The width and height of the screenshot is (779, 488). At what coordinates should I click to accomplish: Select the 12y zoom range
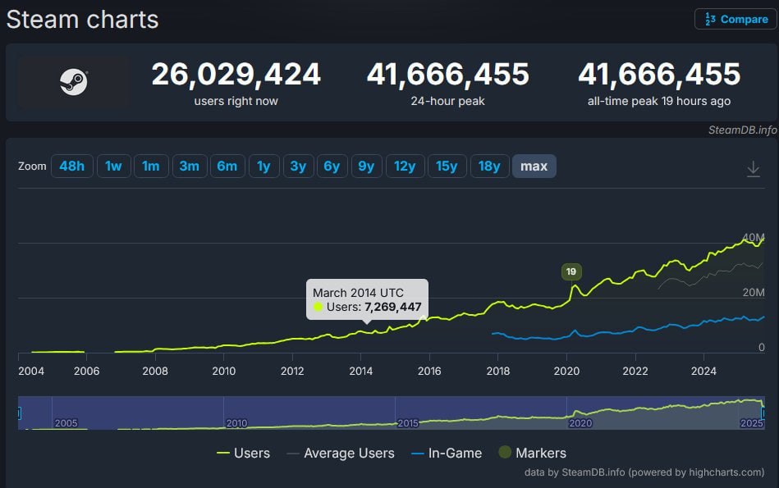(x=404, y=166)
